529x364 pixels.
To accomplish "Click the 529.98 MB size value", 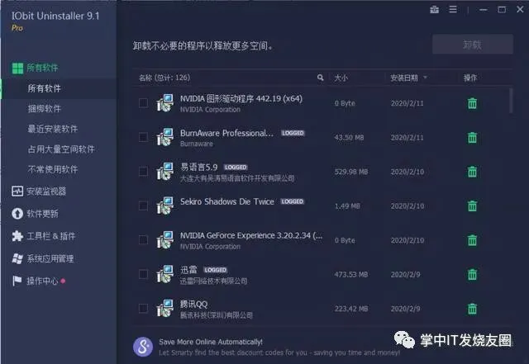I will pyautogui.click(x=351, y=172).
